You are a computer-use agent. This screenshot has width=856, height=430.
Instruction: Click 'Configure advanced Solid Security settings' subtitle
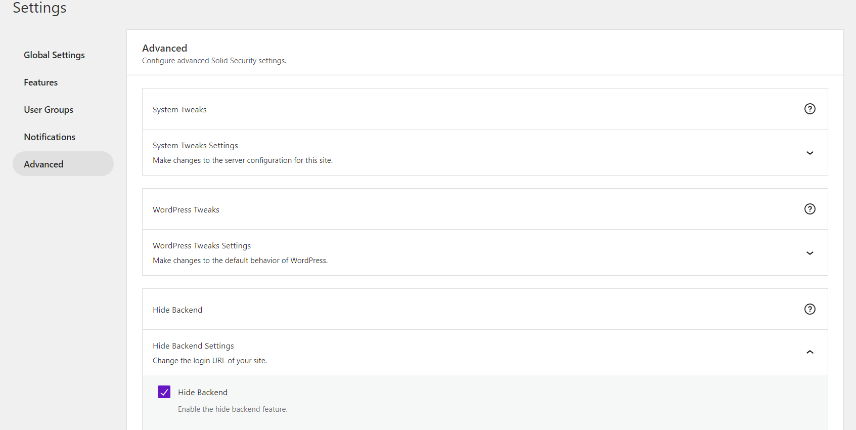click(x=214, y=61)
